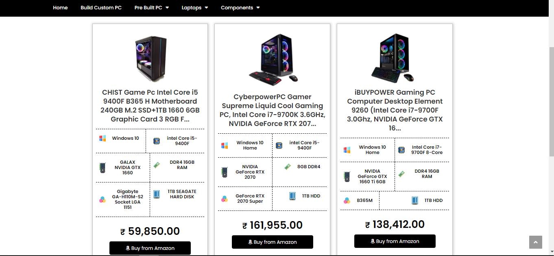
Task: Click the B365M motherboard icon on iBUYPOWER card
Action: point(347,200)
